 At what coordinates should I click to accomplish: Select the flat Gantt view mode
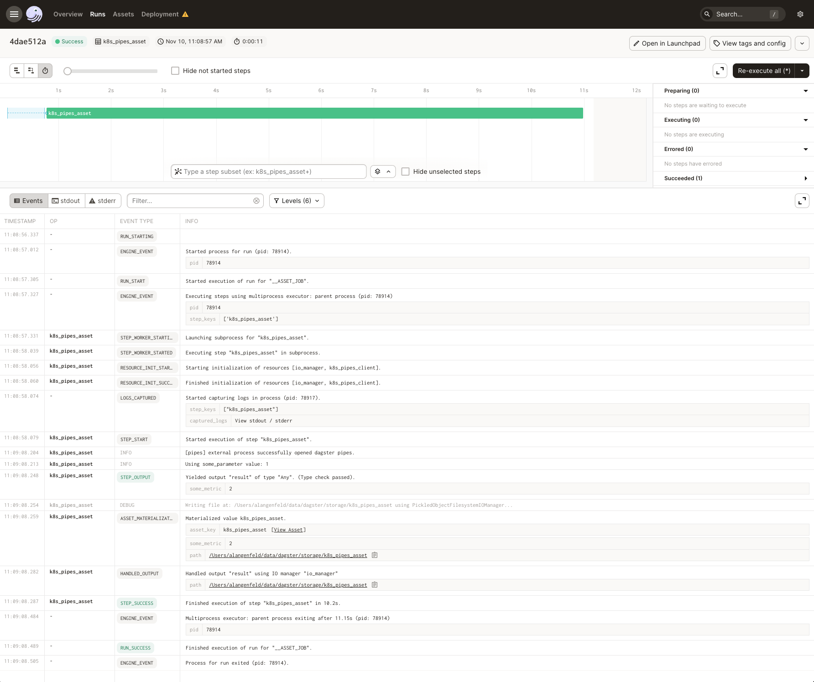[x=17, y=71]
